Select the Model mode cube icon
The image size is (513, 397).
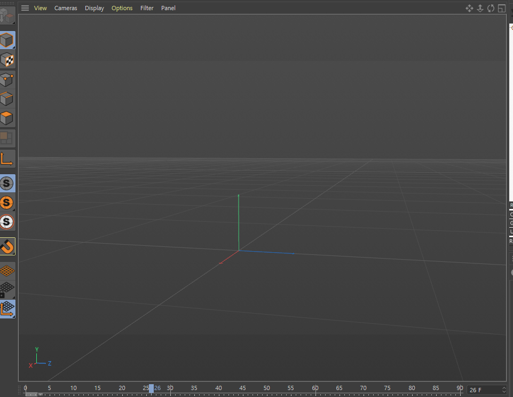[x=7, y=40]
